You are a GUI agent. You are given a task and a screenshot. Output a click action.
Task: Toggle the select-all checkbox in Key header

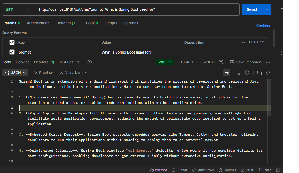[12, 42]
